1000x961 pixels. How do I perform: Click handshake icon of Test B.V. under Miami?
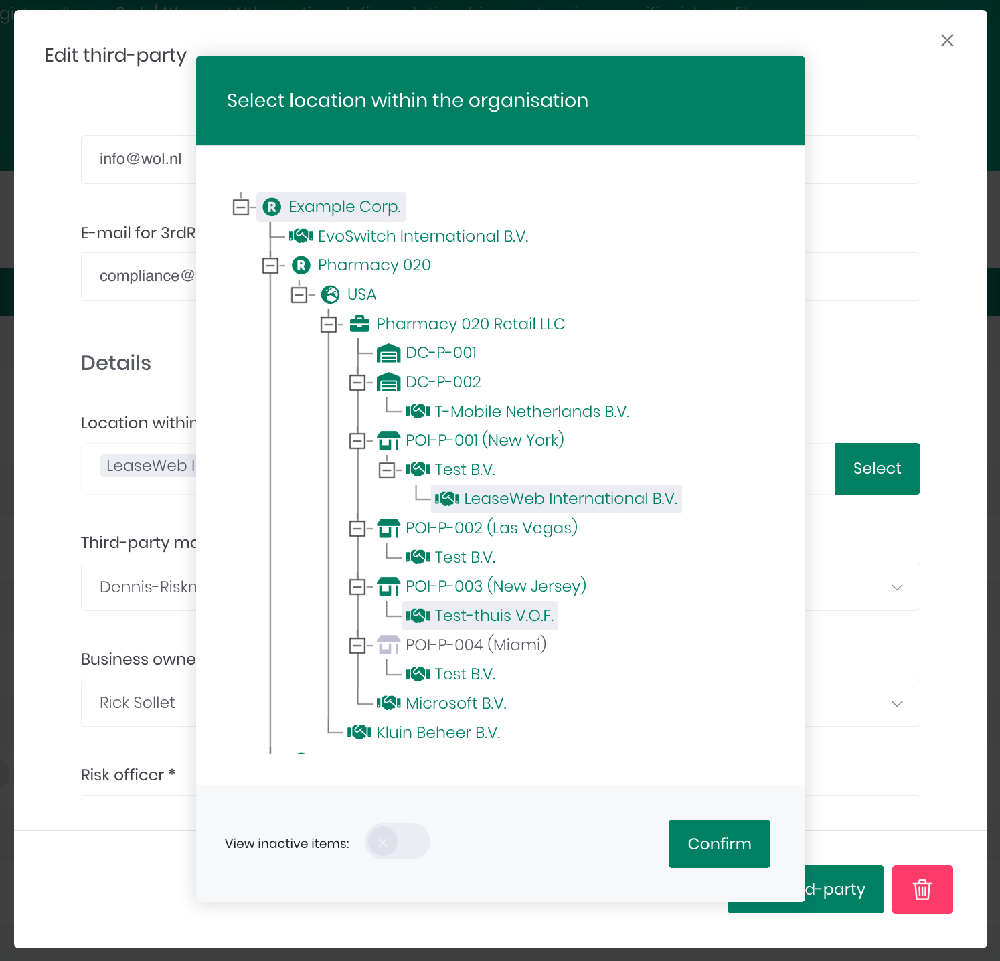click(x=418, y=674)
